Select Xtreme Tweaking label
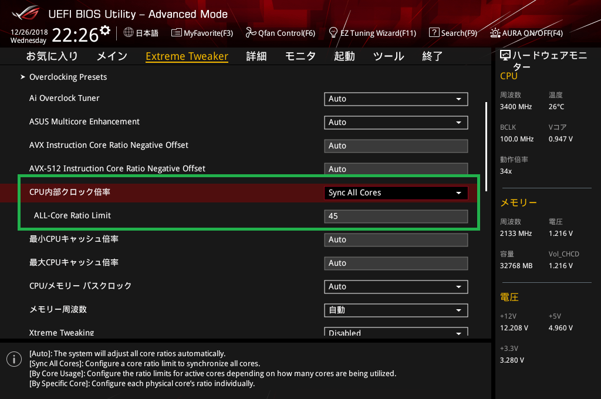Viewport: 601px width, 399px height. 61,332
